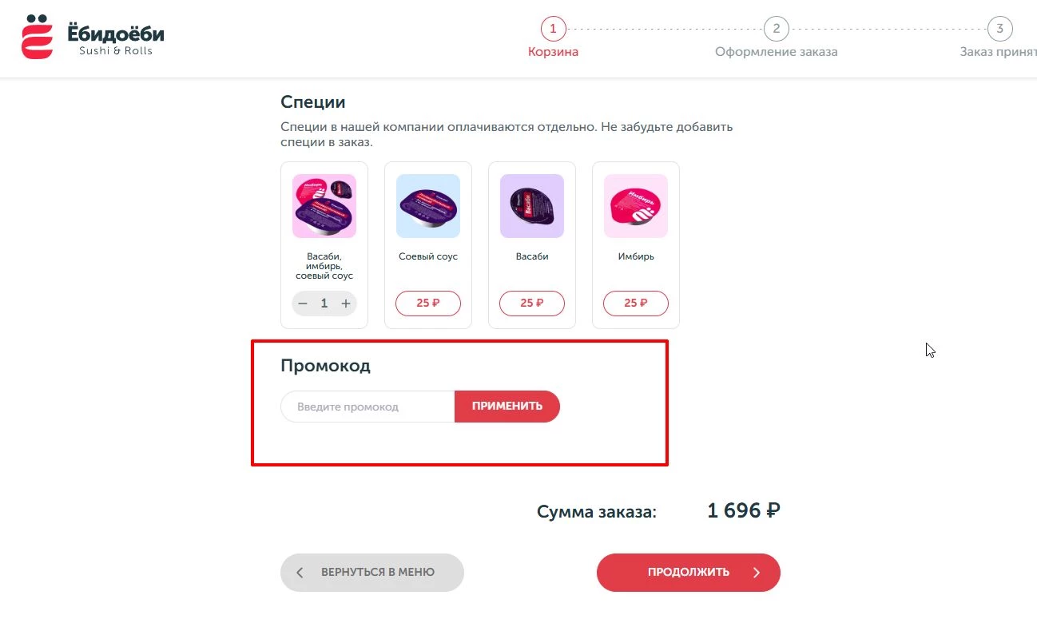1037x619 pixels.
Task: Add Имбирь for 25 ₽
Action: coord(635,304)
